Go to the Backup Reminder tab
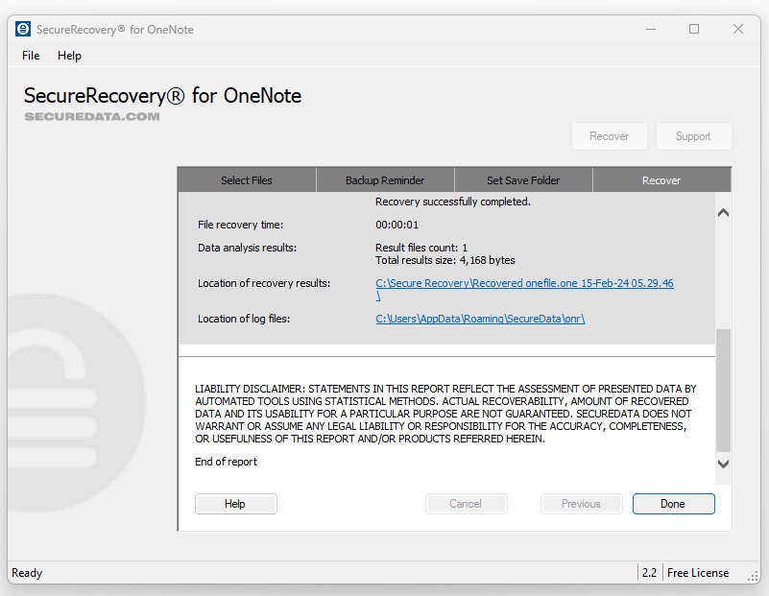The image size is (769, 596). tap(385, 180)
